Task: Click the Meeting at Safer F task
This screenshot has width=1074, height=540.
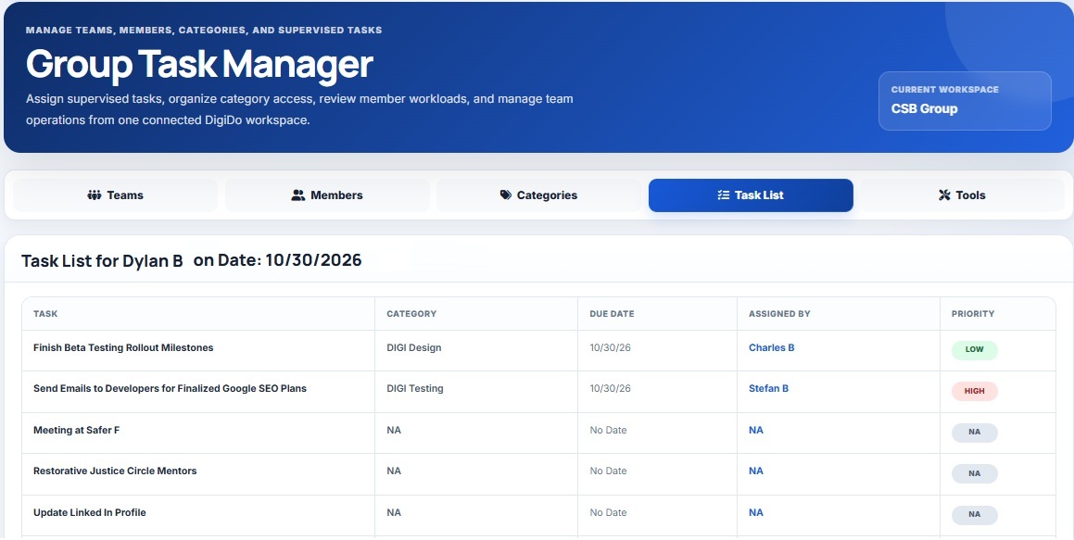Action: point(77,430)
